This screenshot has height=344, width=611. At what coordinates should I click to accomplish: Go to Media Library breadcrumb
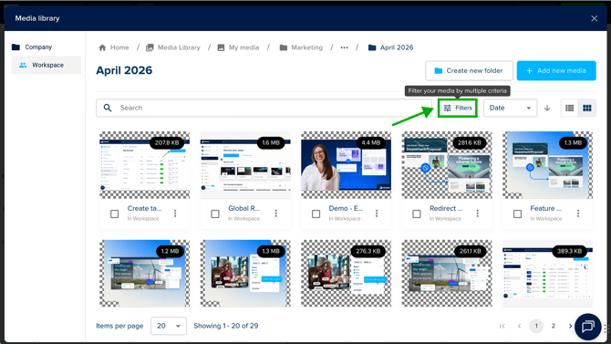coord(172,47)
